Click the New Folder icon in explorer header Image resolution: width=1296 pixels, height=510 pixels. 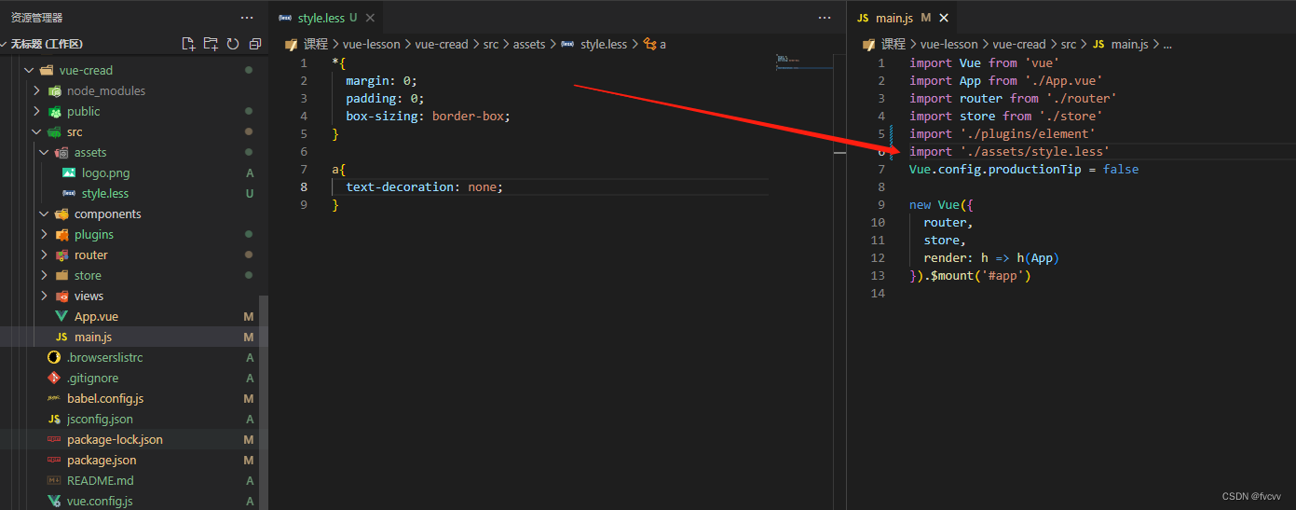[x=211, y=44]
